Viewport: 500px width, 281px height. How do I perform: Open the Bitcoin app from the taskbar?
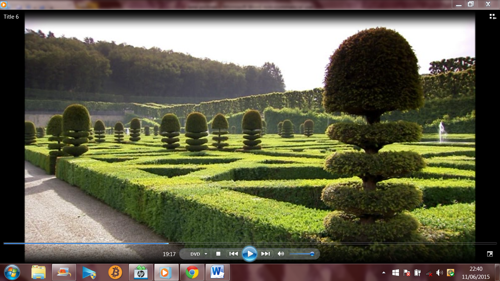(115, 272)
